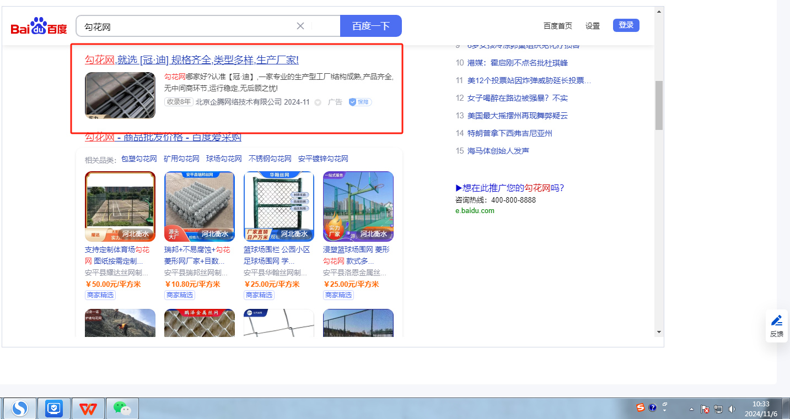
Task: Click seller 安平县洛恩金属丝...
Action: pos(354,273)
